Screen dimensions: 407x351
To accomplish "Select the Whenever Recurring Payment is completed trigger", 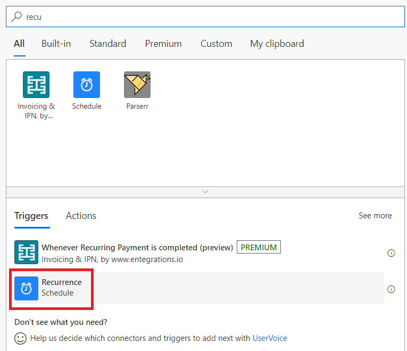I will (137, 247).
